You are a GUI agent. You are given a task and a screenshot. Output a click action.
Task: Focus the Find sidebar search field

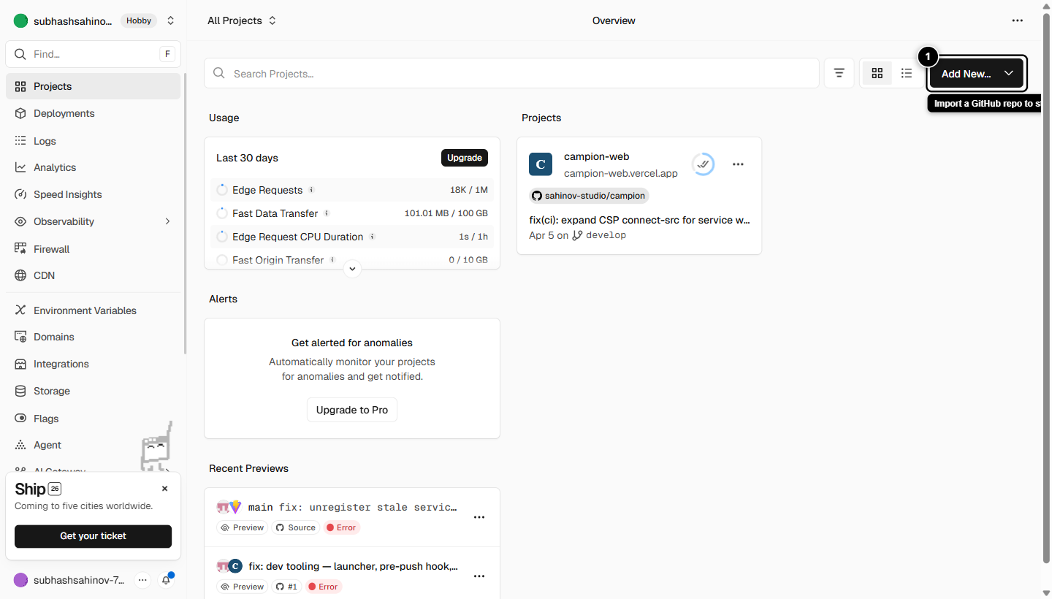click(x=93, y=54)
